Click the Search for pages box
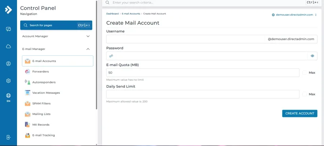This screenshot has width=324, height=146. click(x=56, y=25)
